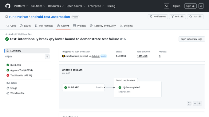
Task: Click the artifacts count 4
Action: 160,56
